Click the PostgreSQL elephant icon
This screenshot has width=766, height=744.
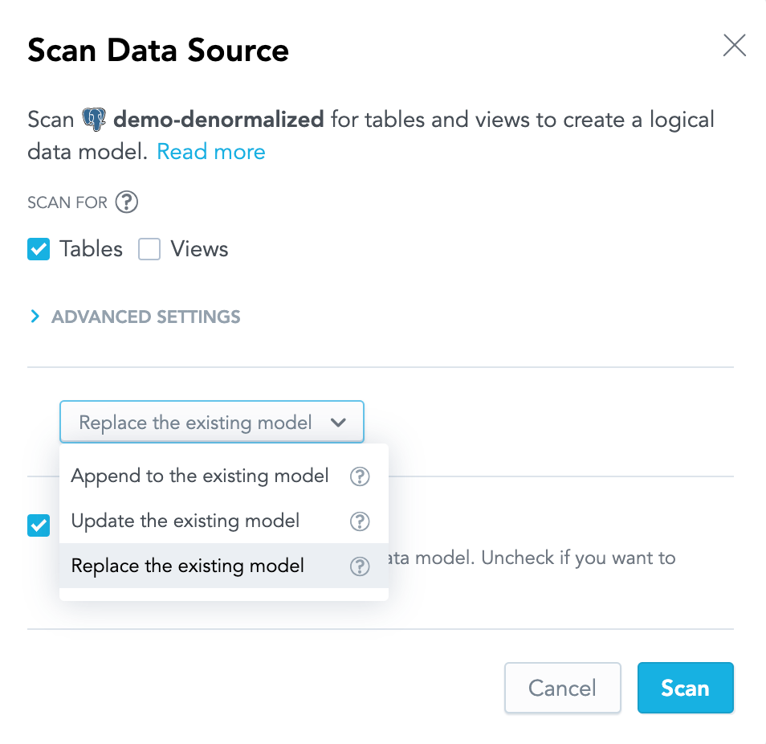[96, 119]
